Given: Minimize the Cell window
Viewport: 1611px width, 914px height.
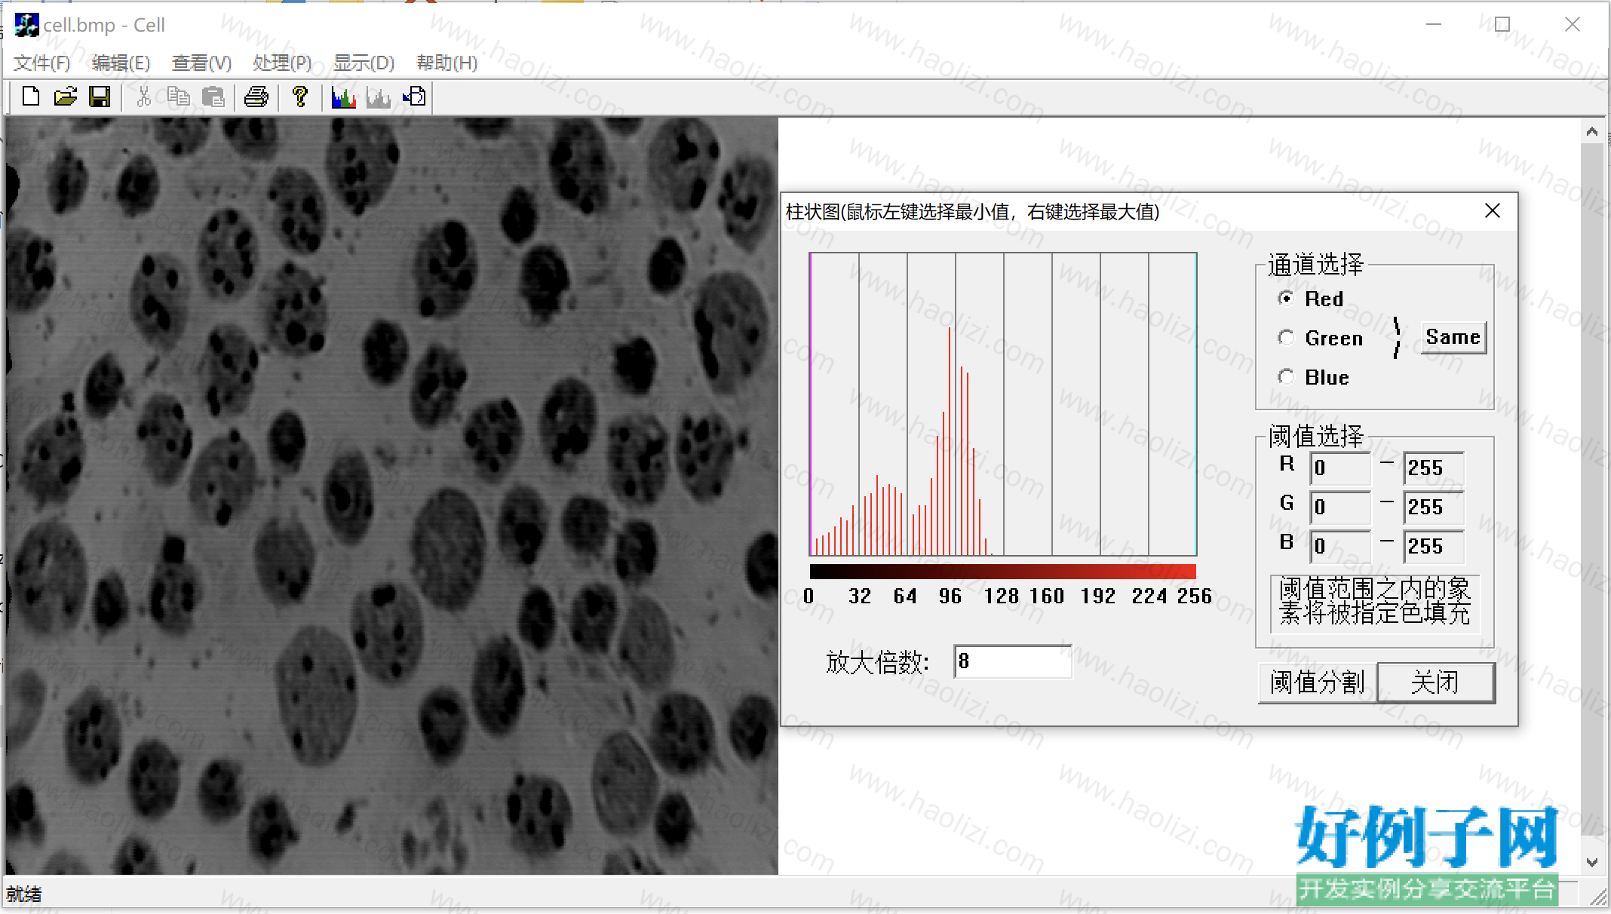Looking at the screenshot, I should pos(1434,25).
